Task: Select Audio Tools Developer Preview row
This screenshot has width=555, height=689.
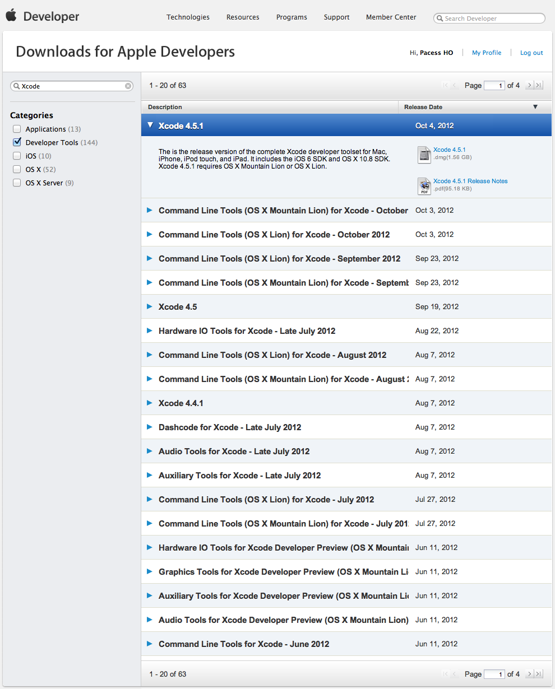Action: 346,620
